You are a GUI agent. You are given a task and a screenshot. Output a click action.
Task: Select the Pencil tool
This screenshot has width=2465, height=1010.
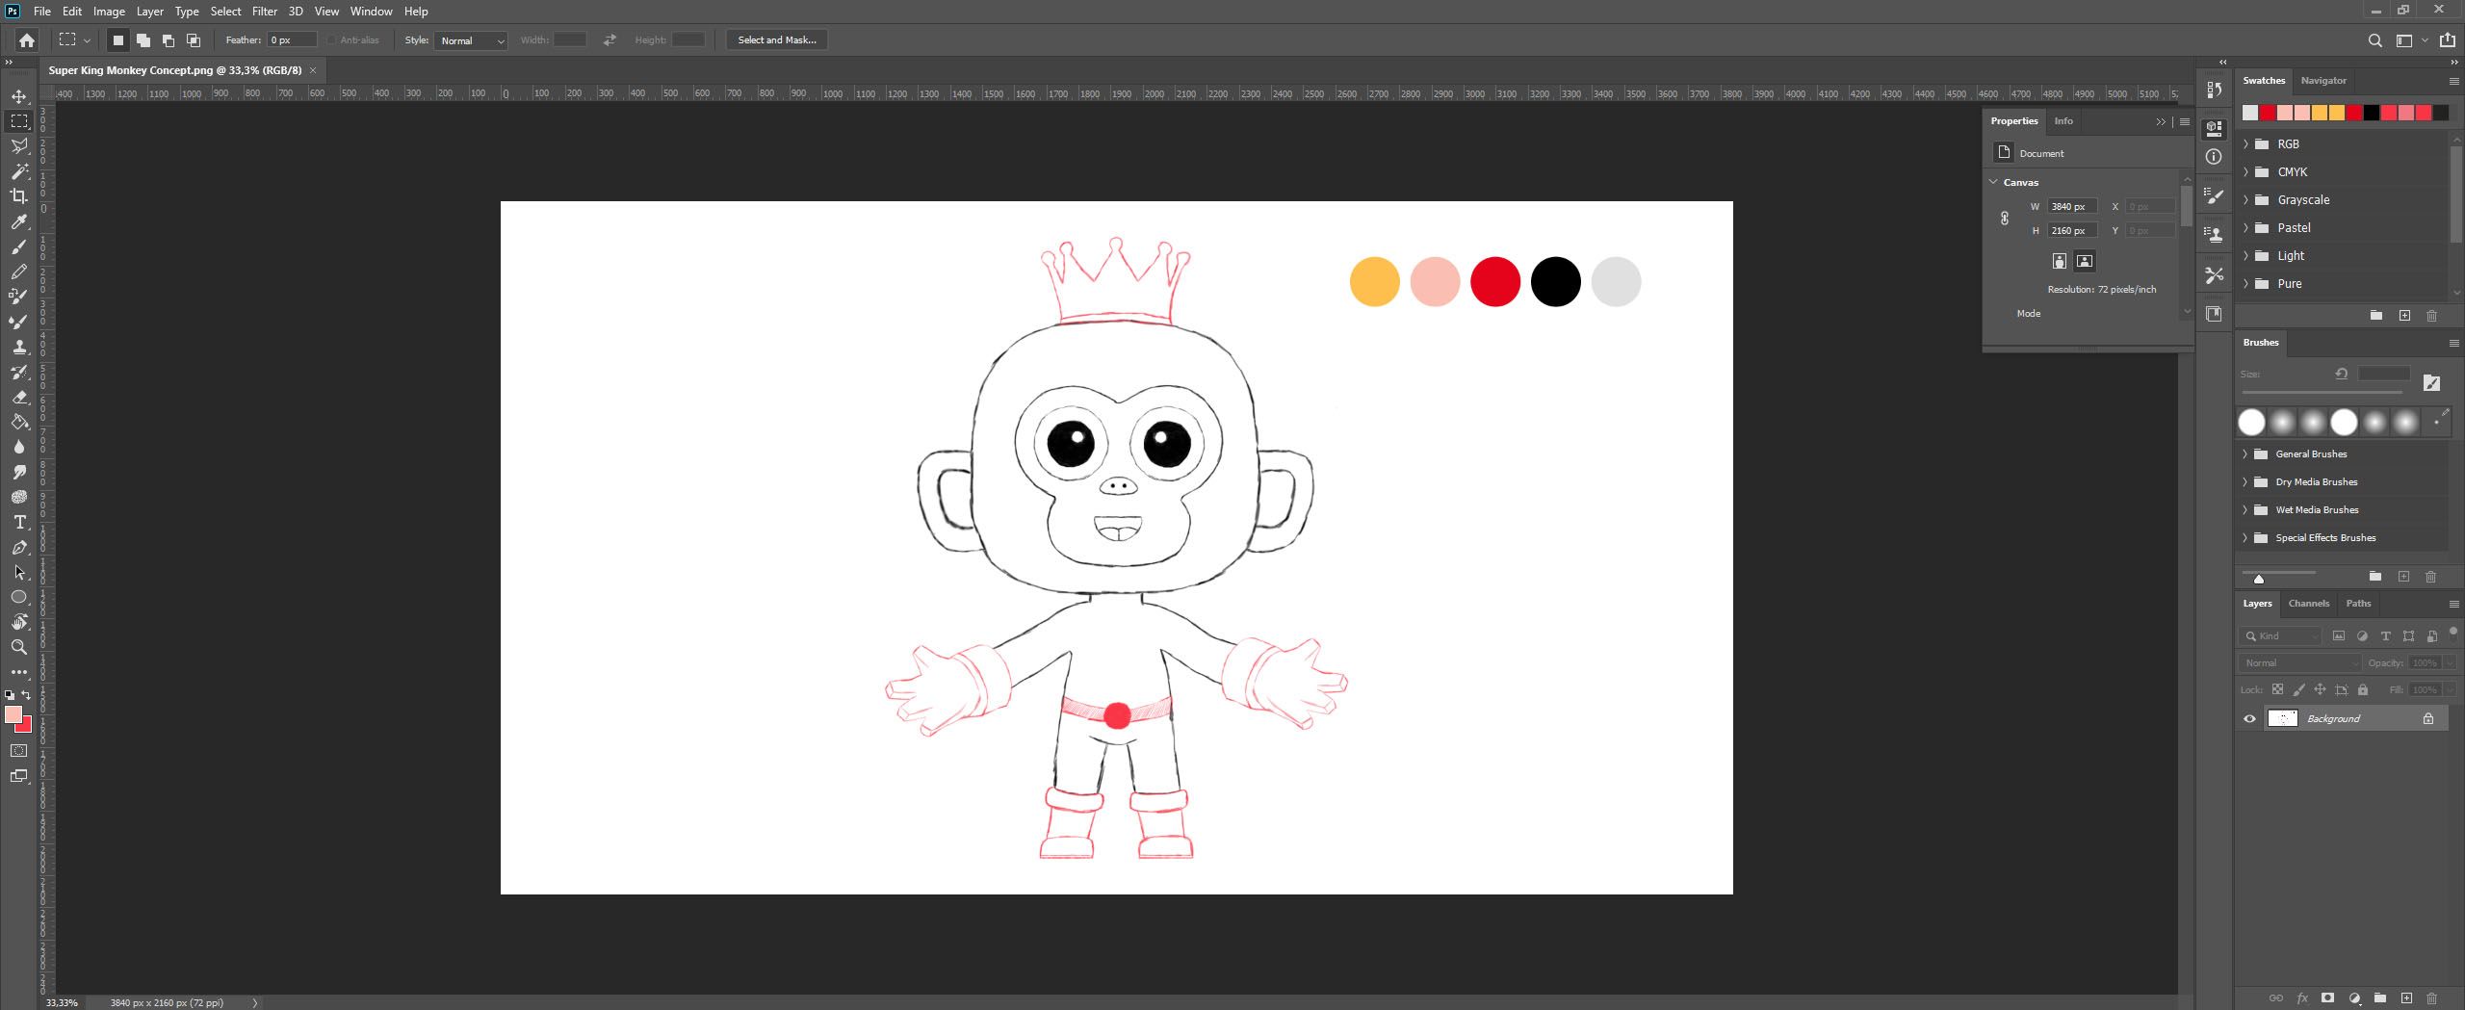pos(18,272)
